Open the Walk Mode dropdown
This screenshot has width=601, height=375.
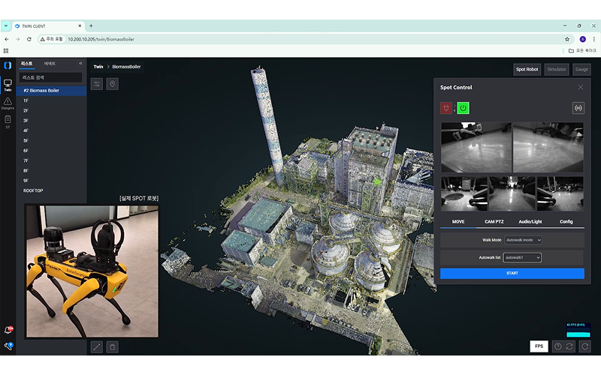click(523, 240)
